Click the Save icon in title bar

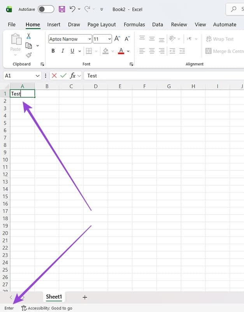pos(61,9)
